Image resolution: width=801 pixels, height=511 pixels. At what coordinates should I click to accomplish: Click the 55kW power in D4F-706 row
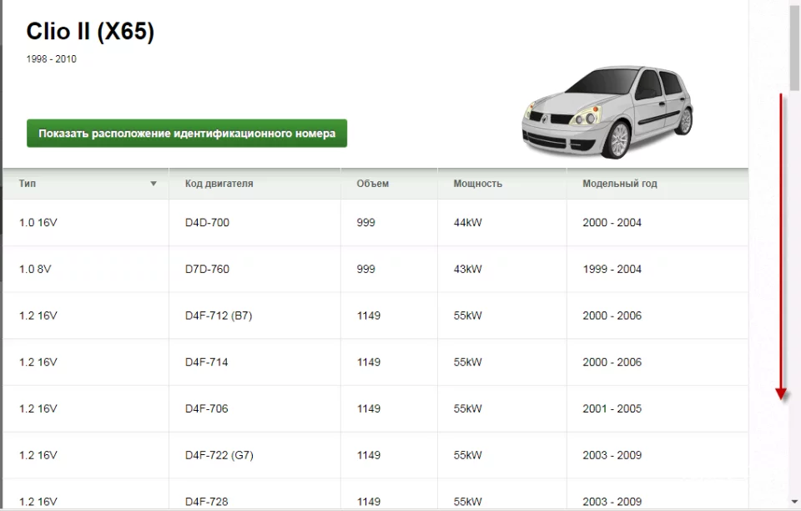467,408
